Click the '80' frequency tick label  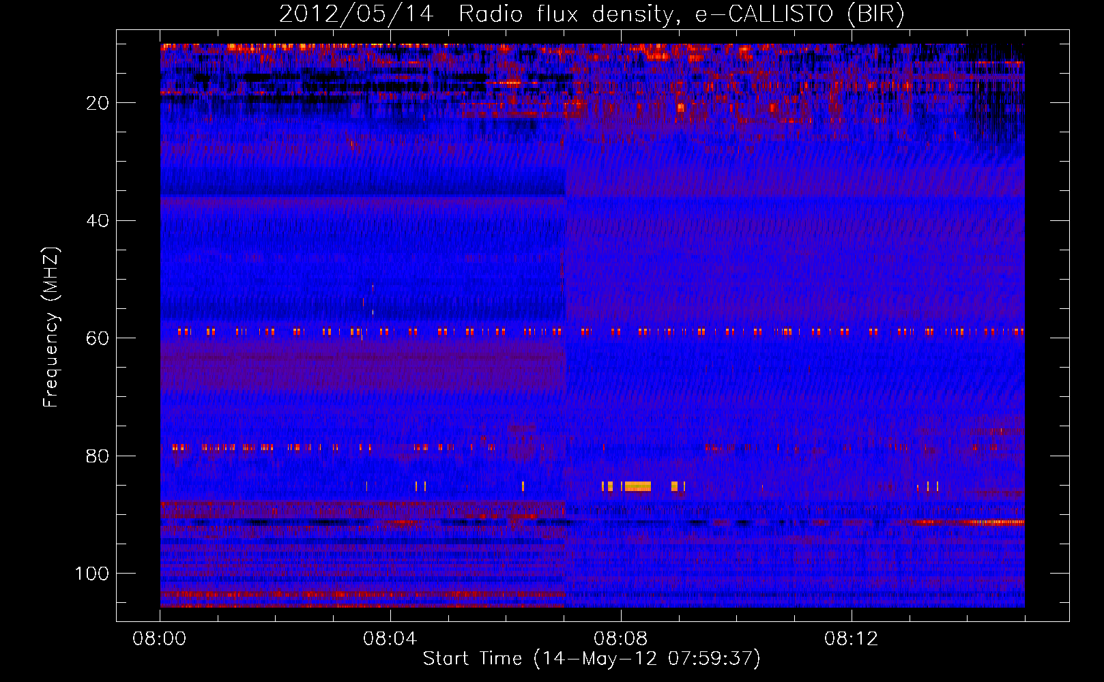click(x=98, y=456)
